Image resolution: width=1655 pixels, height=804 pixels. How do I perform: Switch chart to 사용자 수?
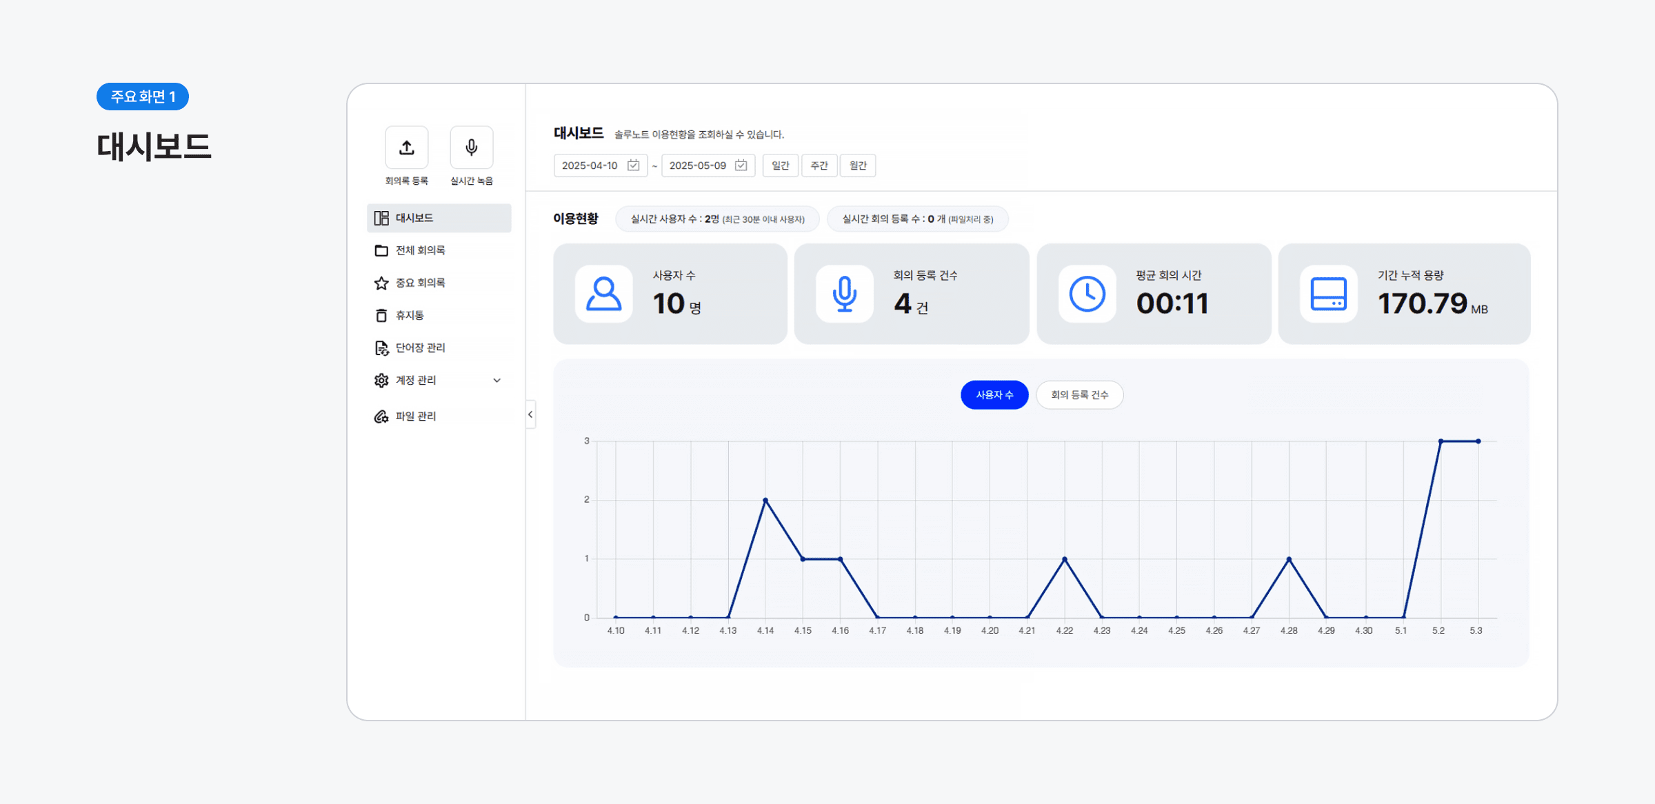click(x=994, y=395)
